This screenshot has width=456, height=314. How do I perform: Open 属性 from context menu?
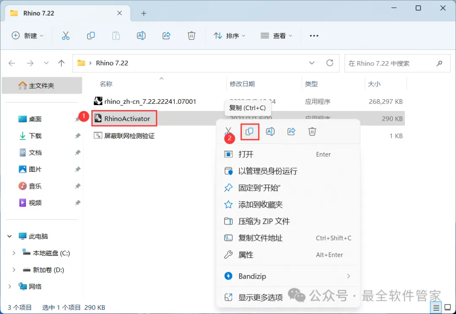288,255
